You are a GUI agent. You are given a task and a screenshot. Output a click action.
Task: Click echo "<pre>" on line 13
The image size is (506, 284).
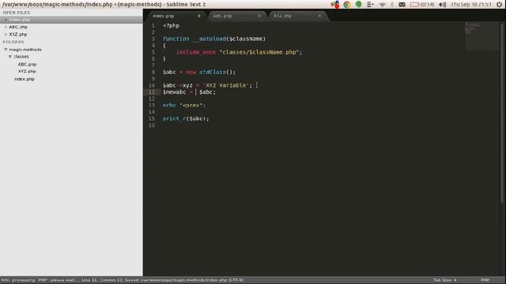point(184,105)
